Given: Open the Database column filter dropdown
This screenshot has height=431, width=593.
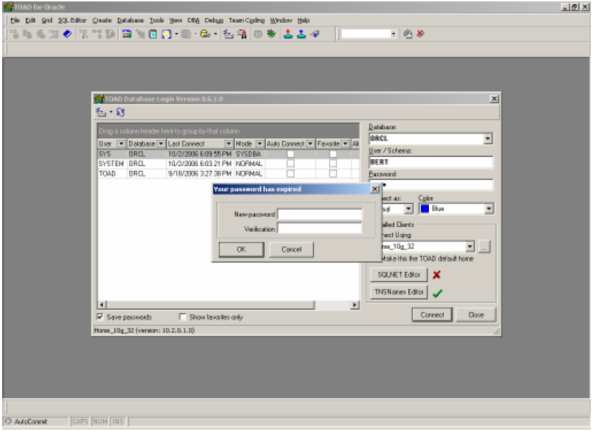Looking at the screenshot, I should tap(161, 143).
